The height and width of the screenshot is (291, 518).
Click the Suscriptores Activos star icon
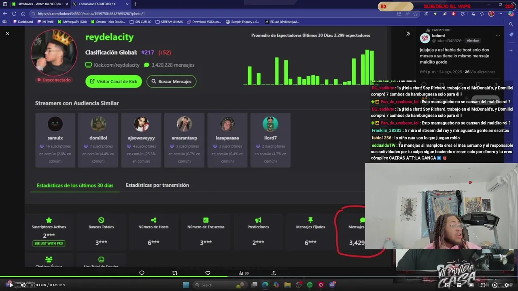coord(49,220)
